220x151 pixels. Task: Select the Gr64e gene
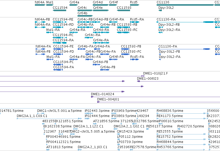point(101,10)
